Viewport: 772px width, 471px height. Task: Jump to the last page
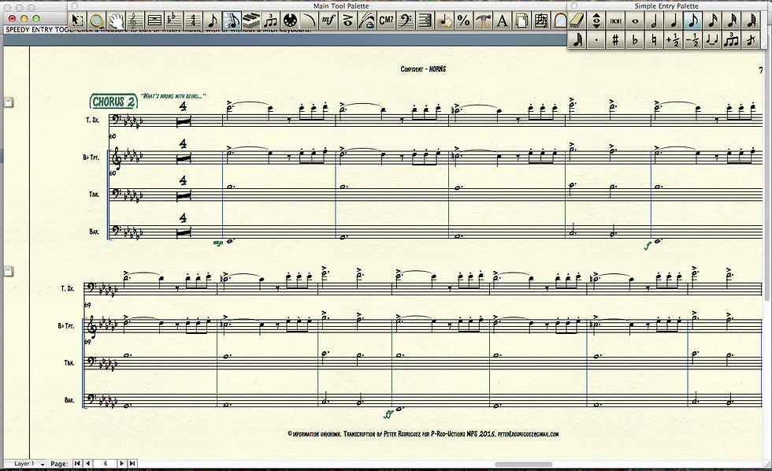click(x=132, y=463)
